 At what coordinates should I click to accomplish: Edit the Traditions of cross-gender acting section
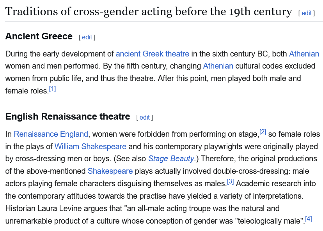[307, 13]
